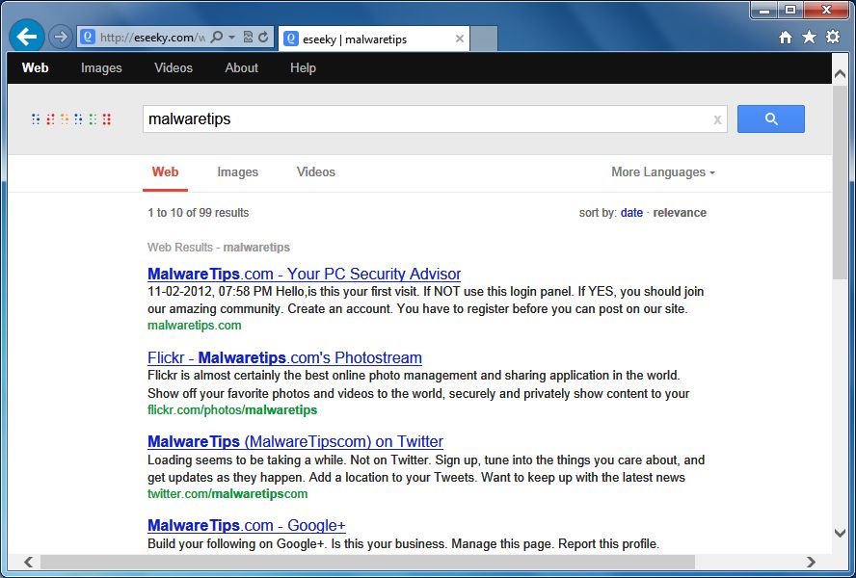Sort results by relevance
Image resolution: width=856 pixels, height=578 pixels.
pos(680,213)
